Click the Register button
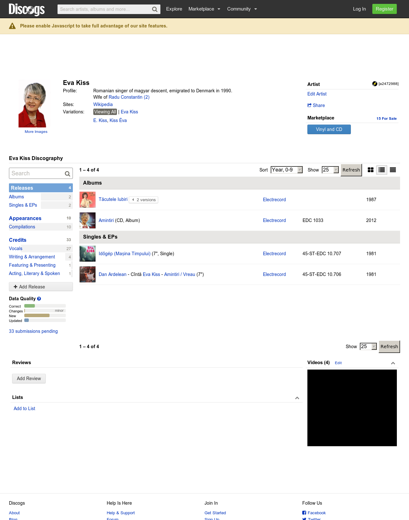This screenshot has height=520, width=409. (x=384, y=9)
